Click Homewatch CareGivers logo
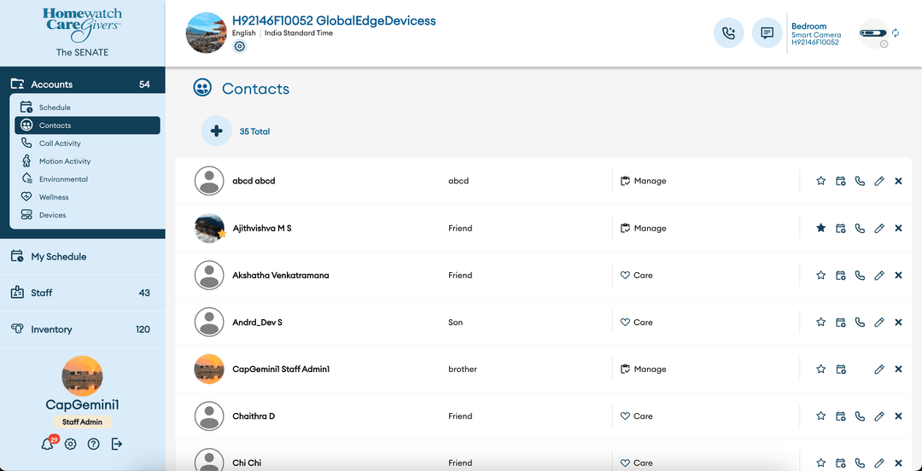 click(x=82, y=25)
